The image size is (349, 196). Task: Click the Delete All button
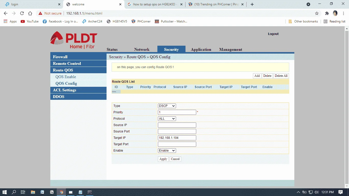tap(281, 76)
